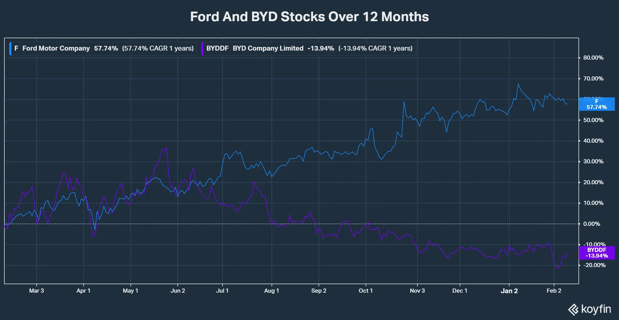
Task: Click the purple BYDDF -13.94% price tag
Action: (x=597, y=253)
